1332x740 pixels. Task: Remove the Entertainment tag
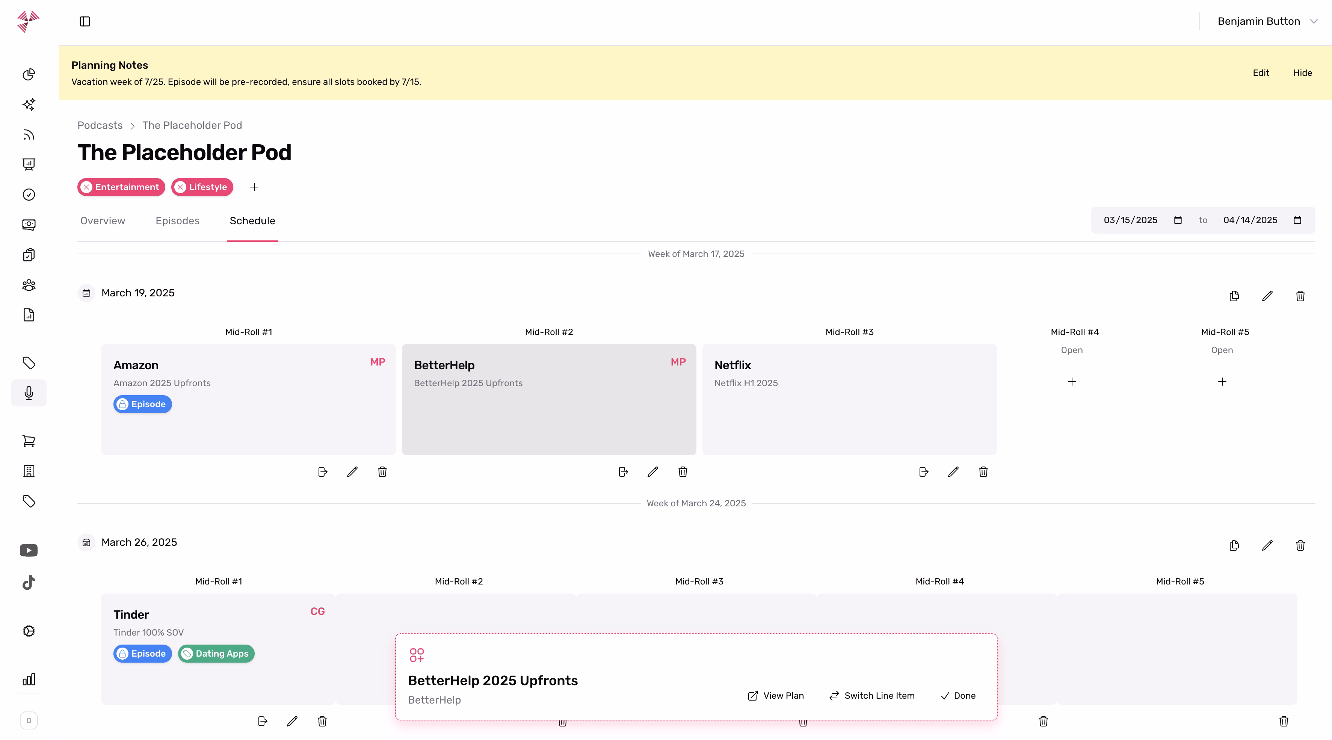[87, 187]
